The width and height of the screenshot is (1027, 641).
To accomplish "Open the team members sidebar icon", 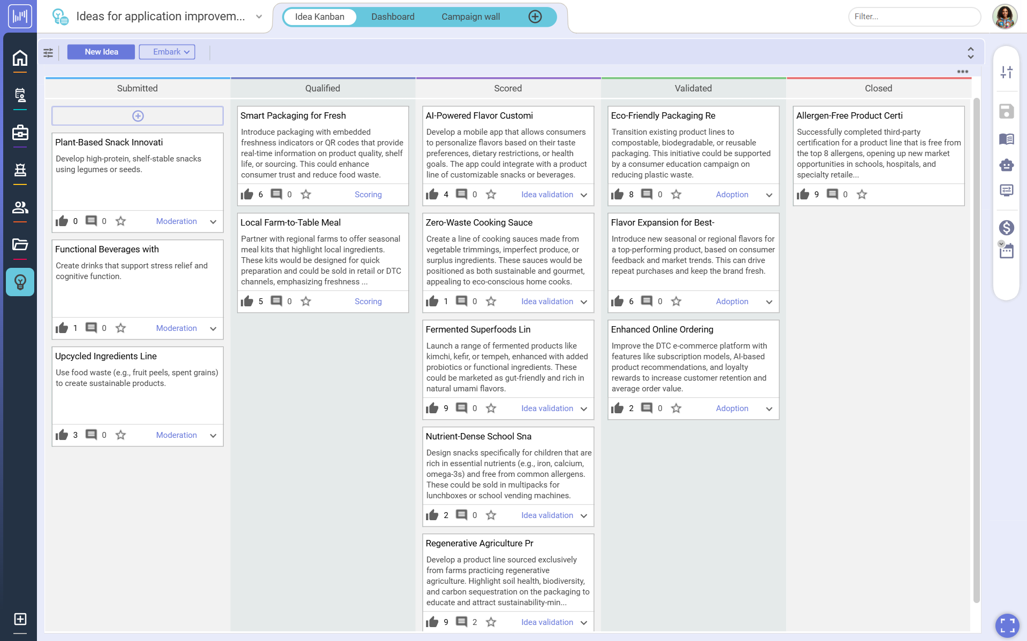I will (x=20, y=207).
